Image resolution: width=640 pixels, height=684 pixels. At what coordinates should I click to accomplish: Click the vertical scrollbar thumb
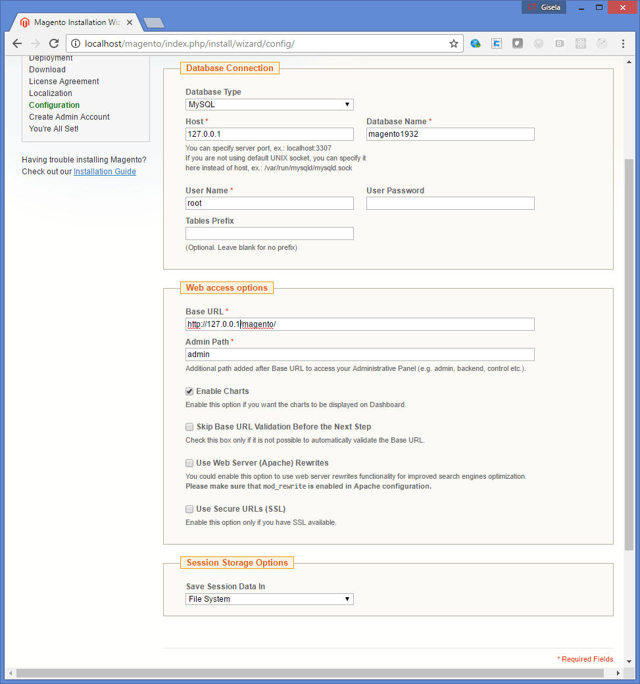pyautogui.click(x=629, y=355)
